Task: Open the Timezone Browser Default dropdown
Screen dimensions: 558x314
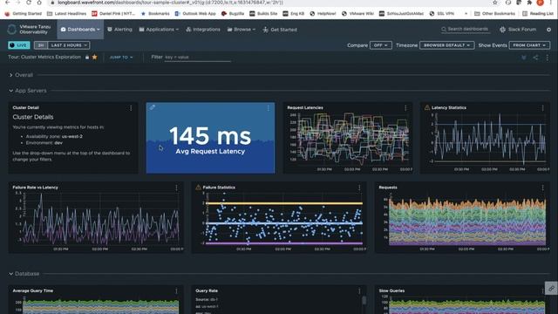Action: [x=446, y=45]
